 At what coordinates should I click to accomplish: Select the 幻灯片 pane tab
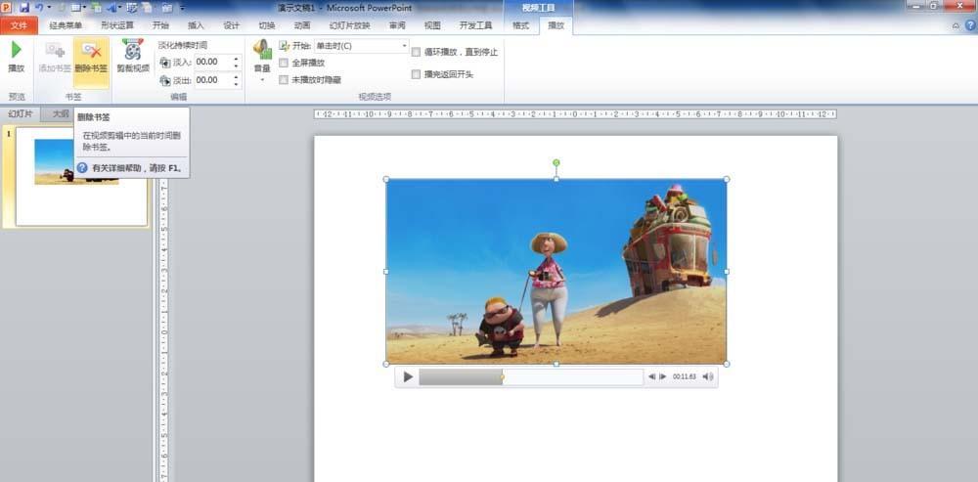pyautogui.click(x=20, y=113)
